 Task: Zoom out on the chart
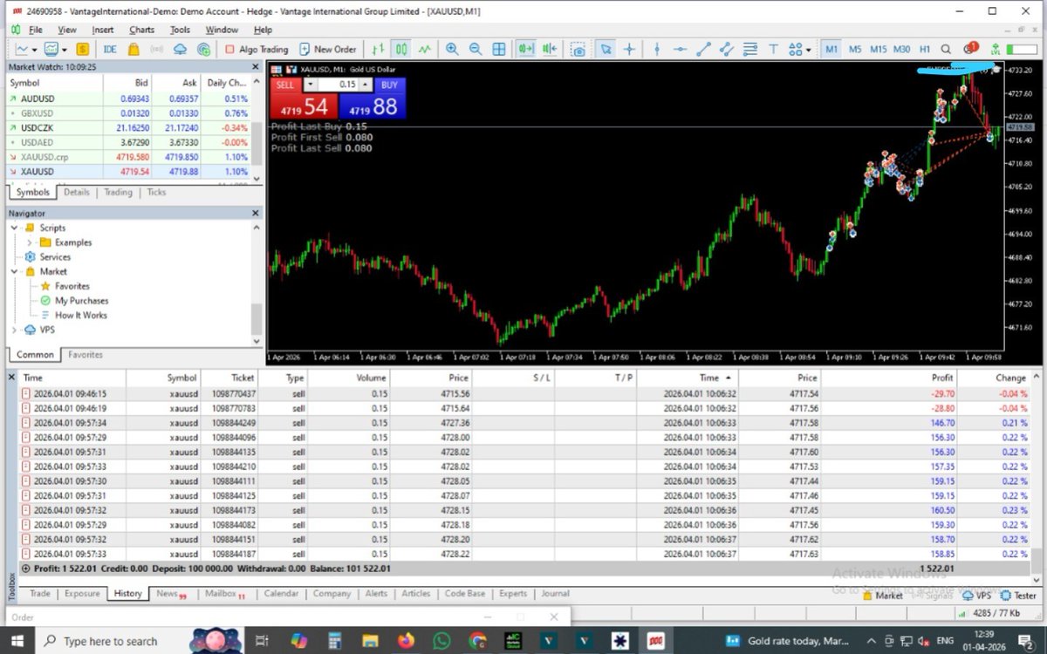coord(476,50)
